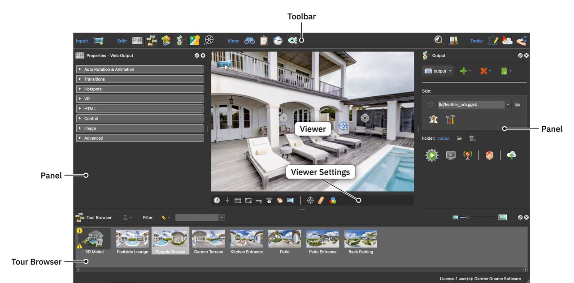The height and width of the screenshot is (283, 574).
Task: Select the bandage patch tool
Action: [x=321, y=200]
